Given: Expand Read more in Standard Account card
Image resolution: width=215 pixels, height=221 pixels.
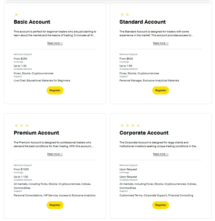Looking at the screenshot, I should pos(161,43).
